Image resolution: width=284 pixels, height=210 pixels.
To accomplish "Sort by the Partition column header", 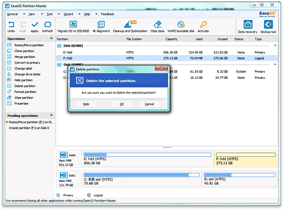I will (90, 39).
